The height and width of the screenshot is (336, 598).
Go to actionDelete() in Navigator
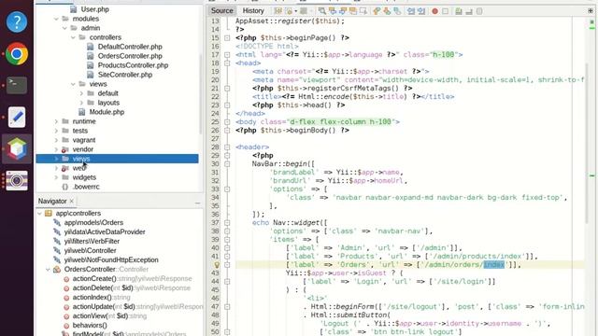point(131,288)
